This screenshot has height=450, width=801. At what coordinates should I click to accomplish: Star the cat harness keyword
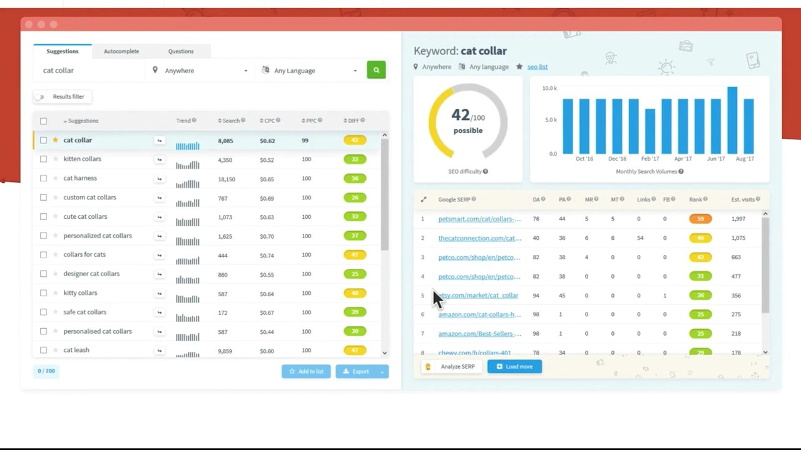(55, 178)
